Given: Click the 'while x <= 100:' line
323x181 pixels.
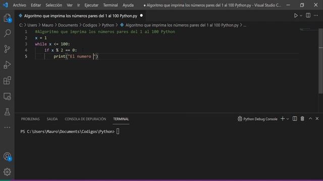Looking at the screenshot, I should (x=52, y=44).
